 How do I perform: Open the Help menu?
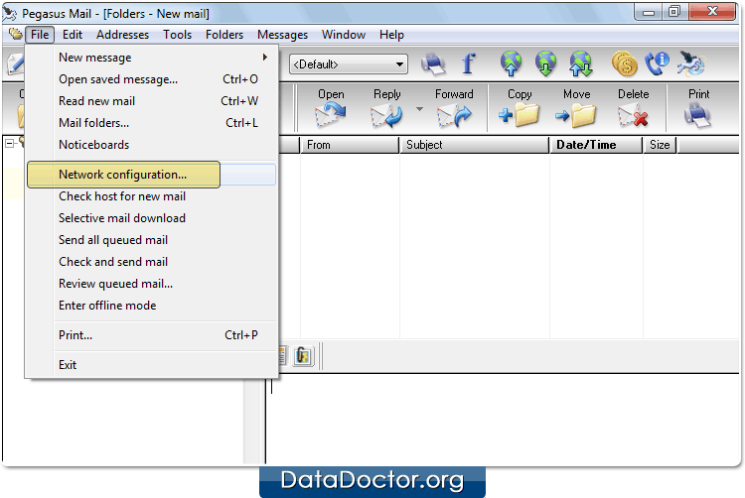click(x=391, y=35)
